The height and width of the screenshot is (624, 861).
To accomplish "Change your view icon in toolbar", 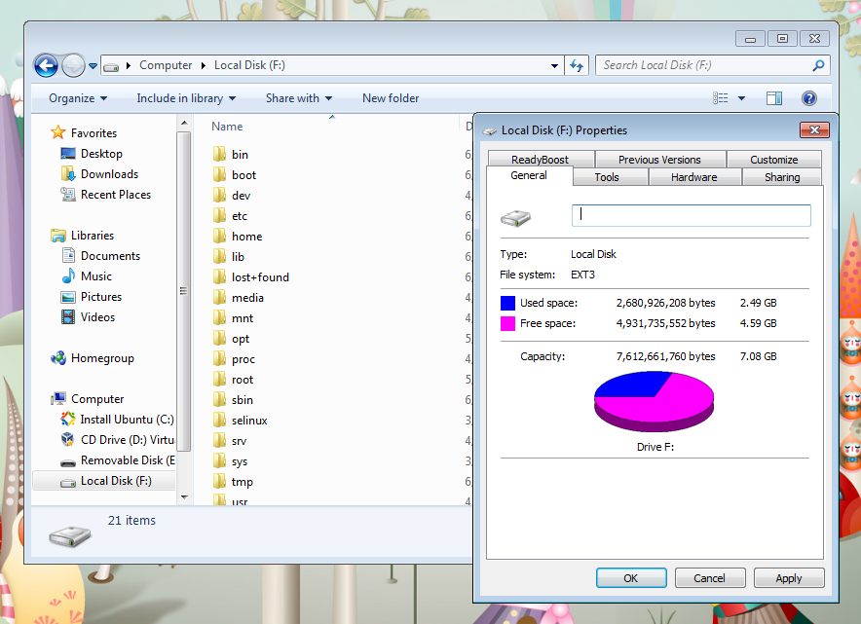I will (x=721, y=98).
